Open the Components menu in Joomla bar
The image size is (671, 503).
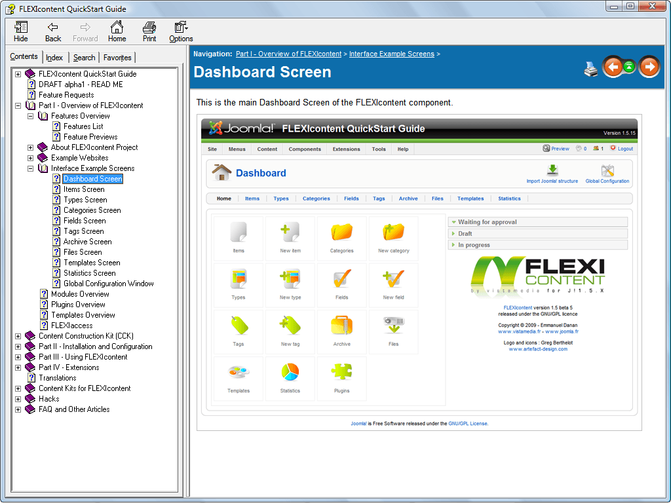click(x=305, y=149)
